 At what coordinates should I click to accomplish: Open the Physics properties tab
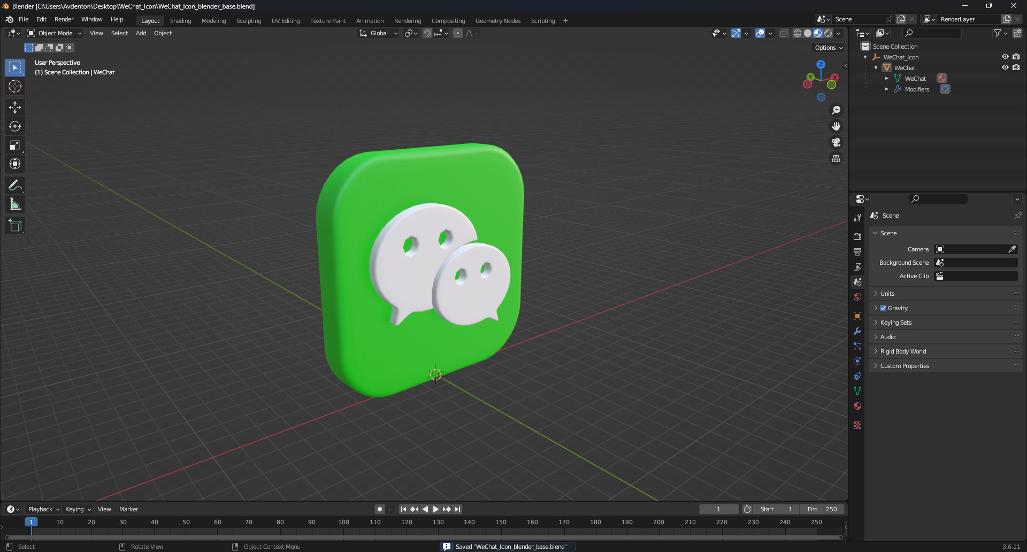(x=857, y=361)
